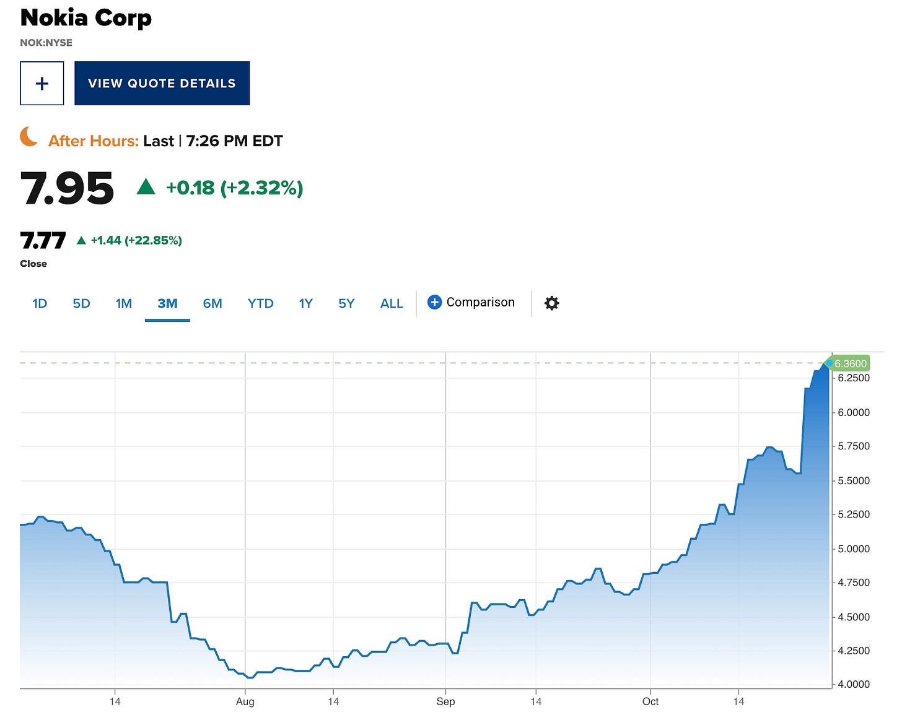The width and height of the screenshot is (902, 728).
Task: Click the Sep label on chart axis
Action: coord(445,701)
